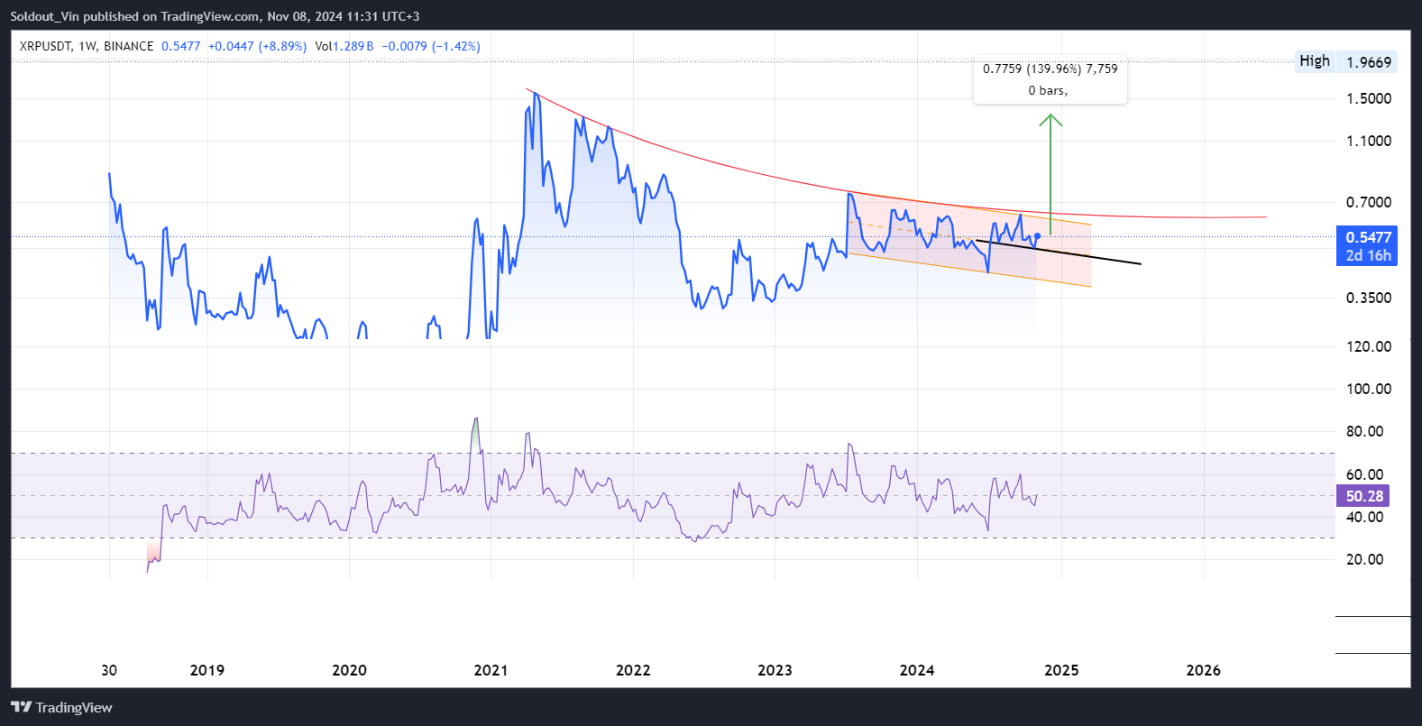The width and height of the screenshot is (1422, 726).
Task: Click the Vol 1.289B indicator label
Action: 344,46
